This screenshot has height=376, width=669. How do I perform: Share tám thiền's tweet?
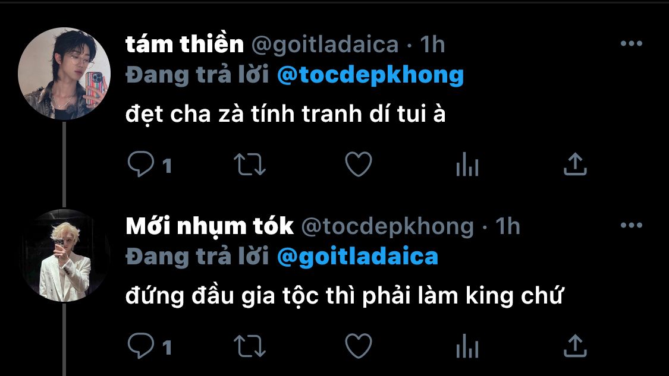[x=575, y=164]
